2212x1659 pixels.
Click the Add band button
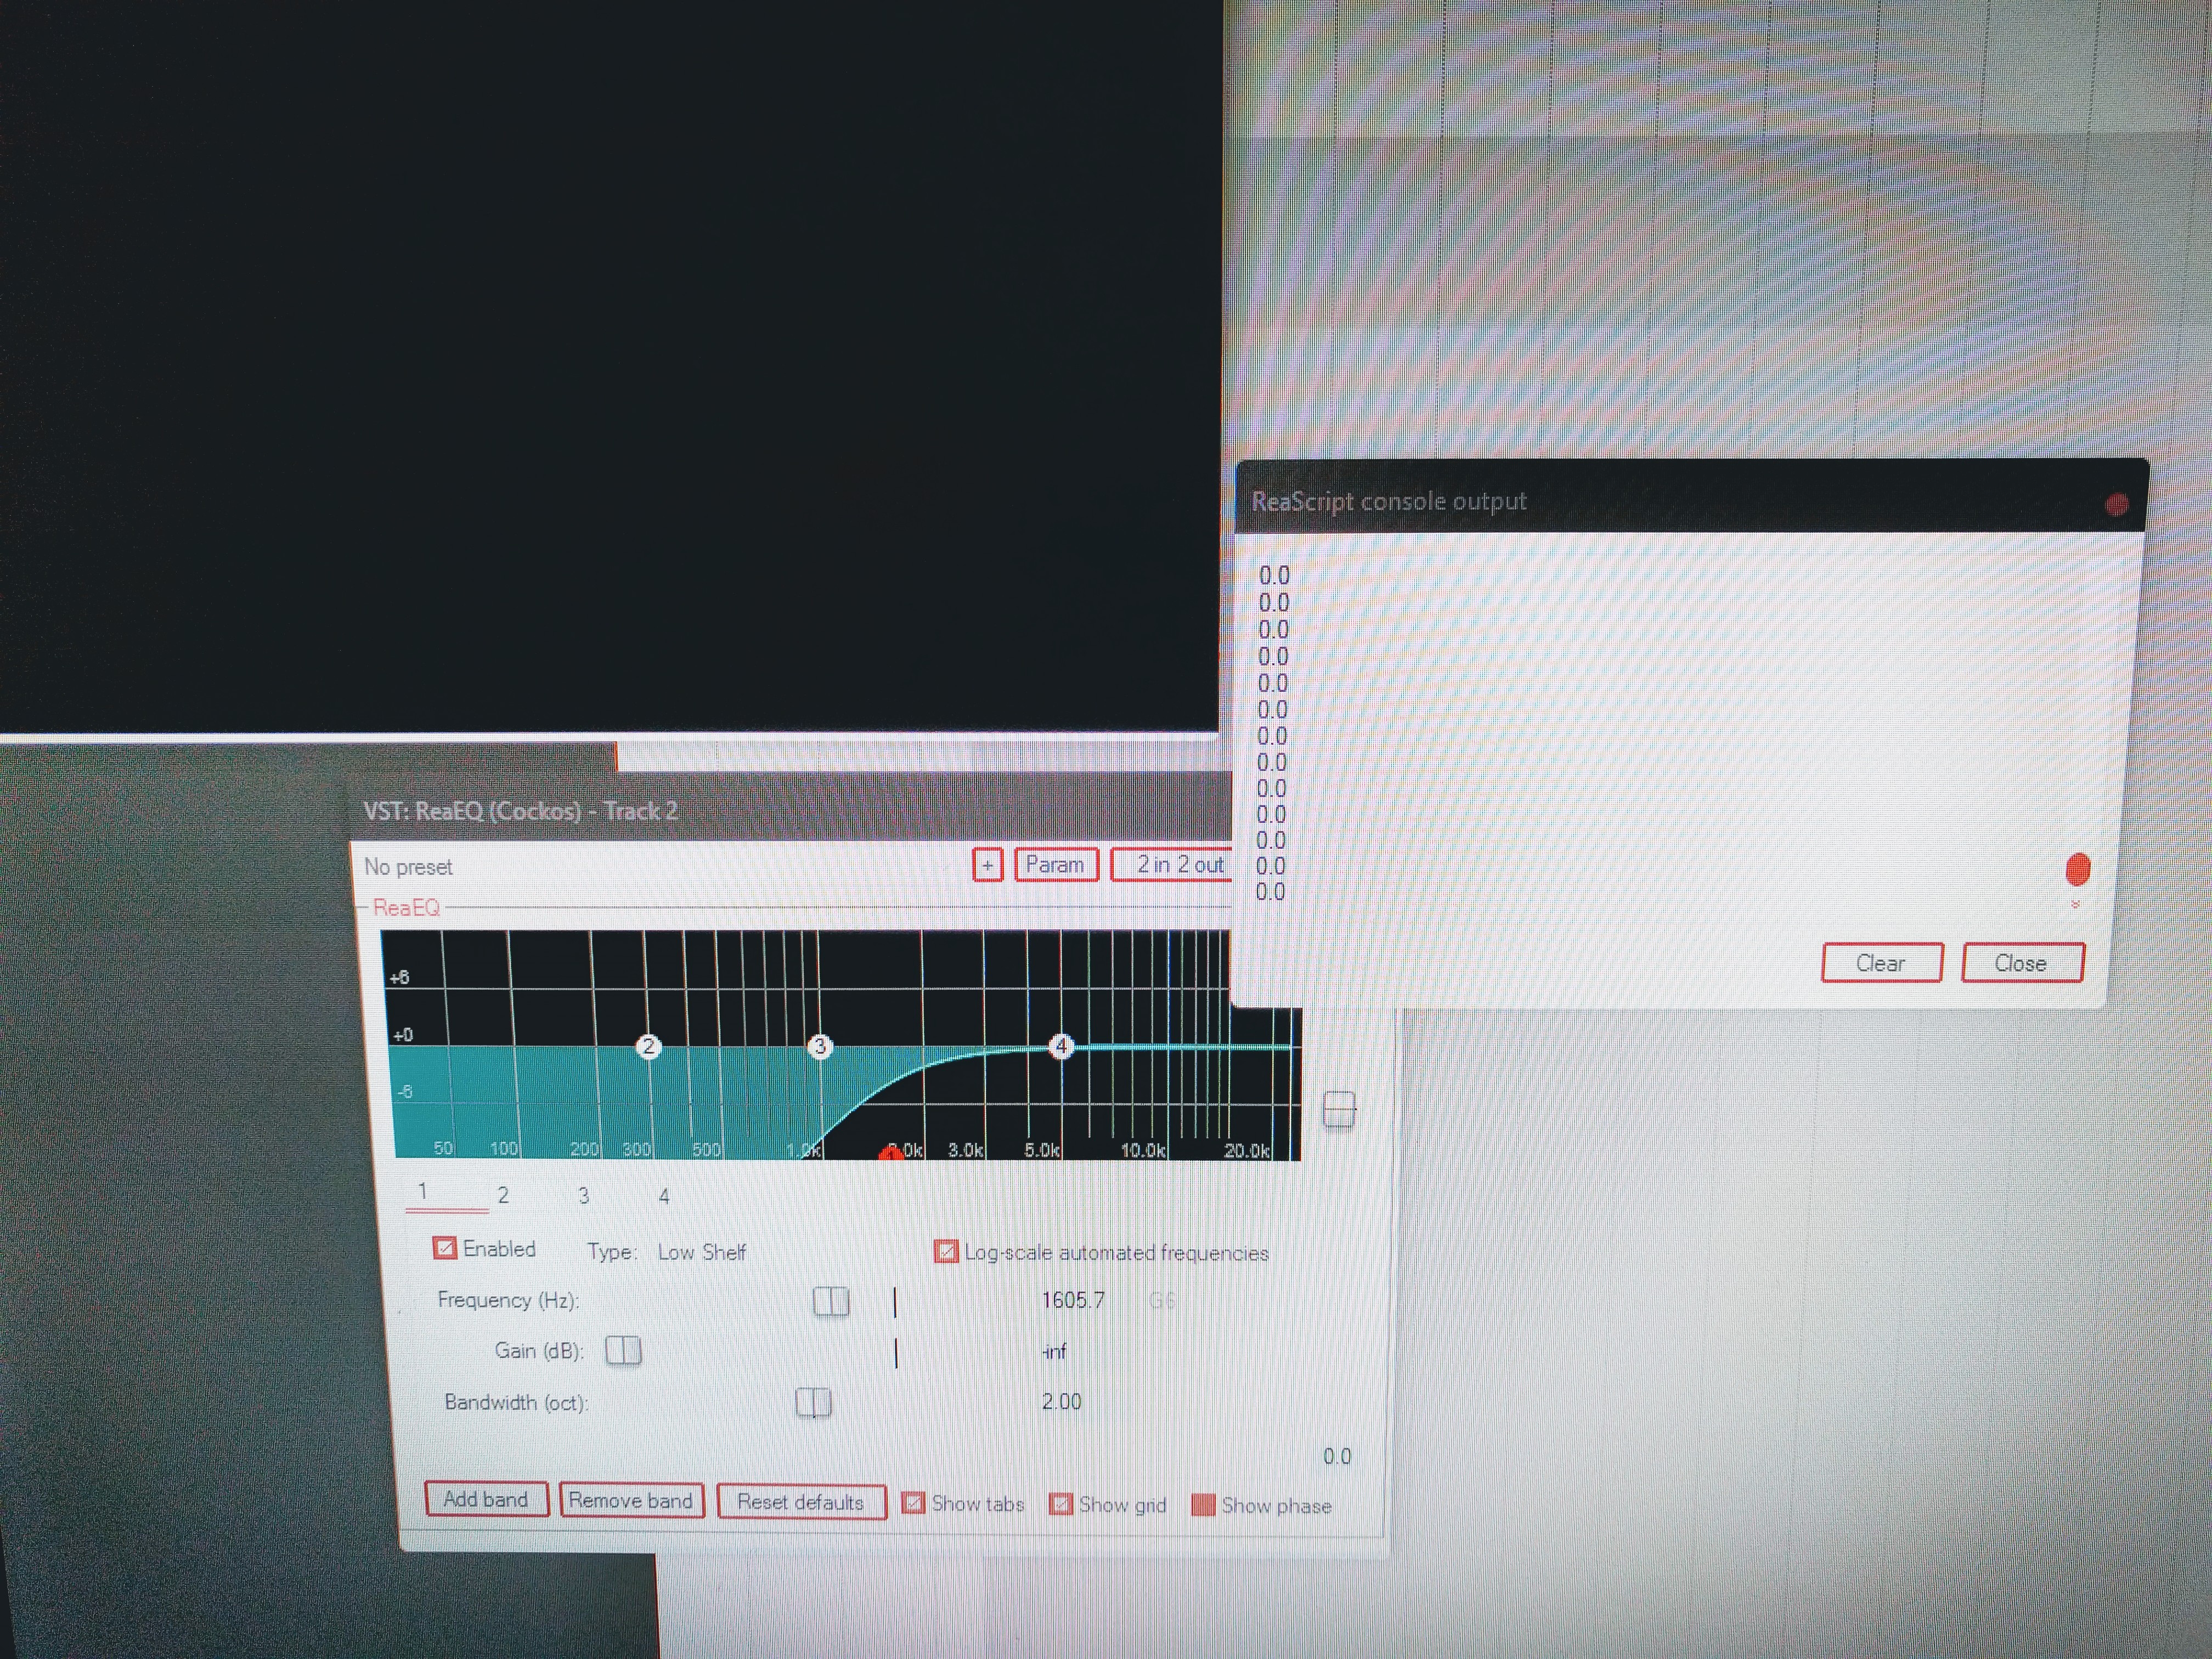coord(486,1500)
